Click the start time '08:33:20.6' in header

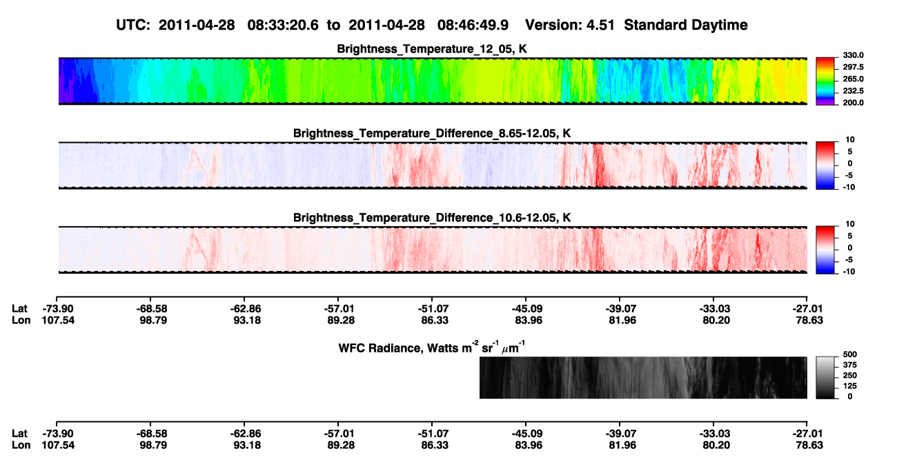click(x=284, y=25)
